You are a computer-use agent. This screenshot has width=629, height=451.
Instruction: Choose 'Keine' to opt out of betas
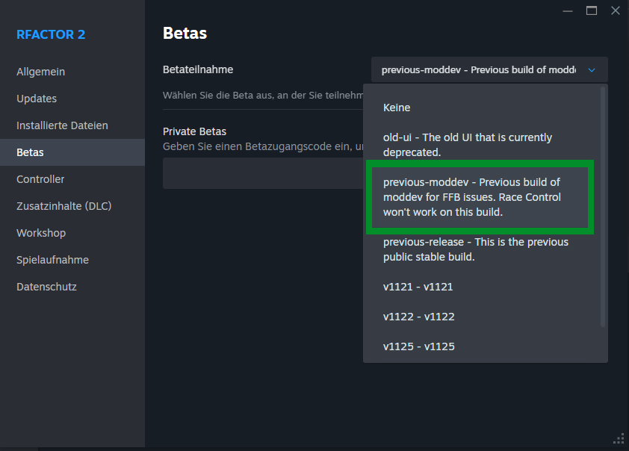pyautogui.click(x=397, y=108)
